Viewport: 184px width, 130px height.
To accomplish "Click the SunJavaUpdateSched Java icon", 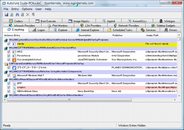I will pos(14,60).
